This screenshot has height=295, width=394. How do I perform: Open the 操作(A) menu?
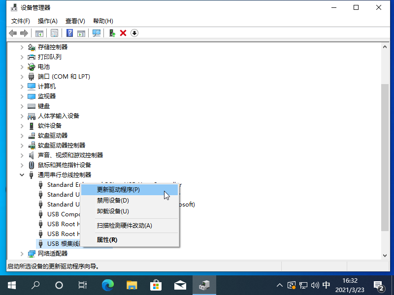pyautogui.click(x=48, y=21)
